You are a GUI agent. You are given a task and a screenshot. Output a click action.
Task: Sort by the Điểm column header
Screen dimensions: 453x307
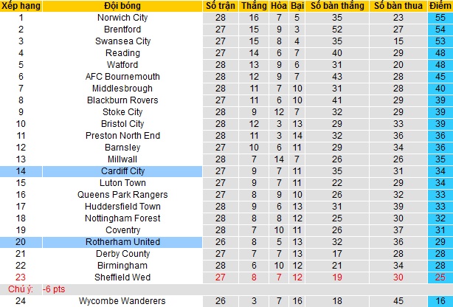[x=438, y=6]
